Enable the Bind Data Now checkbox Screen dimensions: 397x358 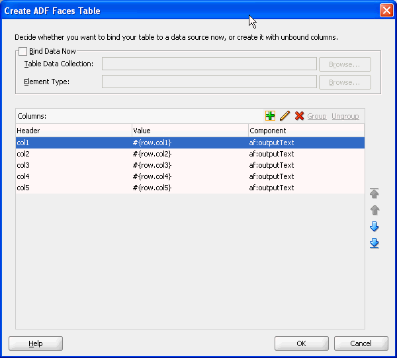click(x=22, y=51)
